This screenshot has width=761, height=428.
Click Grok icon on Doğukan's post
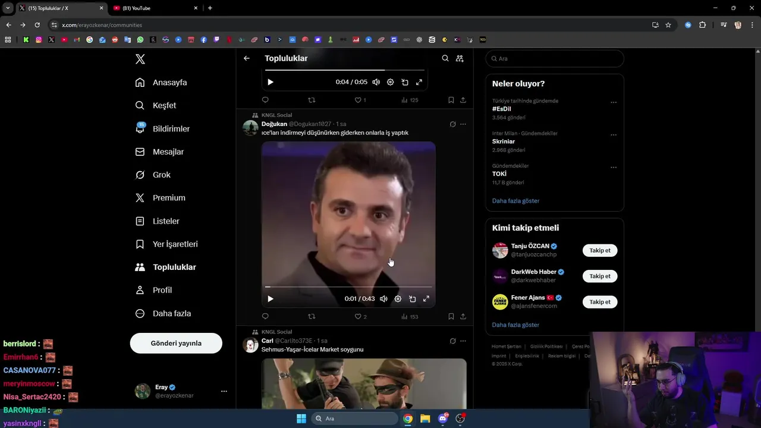point(452,124)
